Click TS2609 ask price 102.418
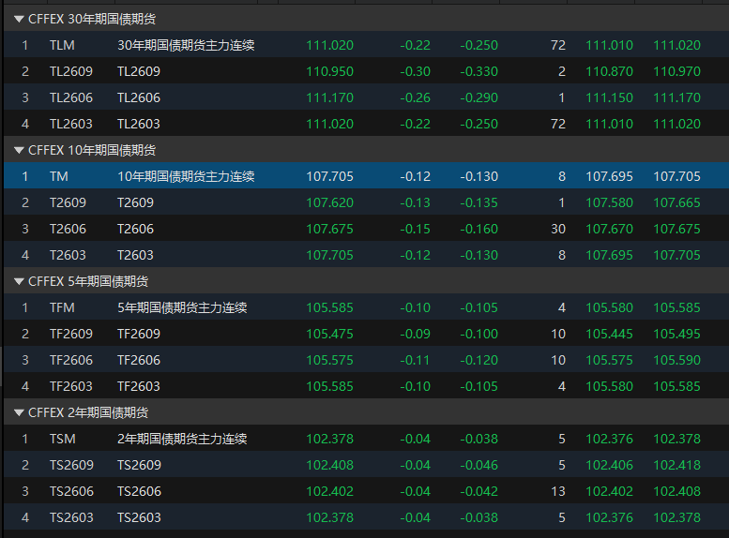Screen dimensions: 729x538 pos(677,465)
